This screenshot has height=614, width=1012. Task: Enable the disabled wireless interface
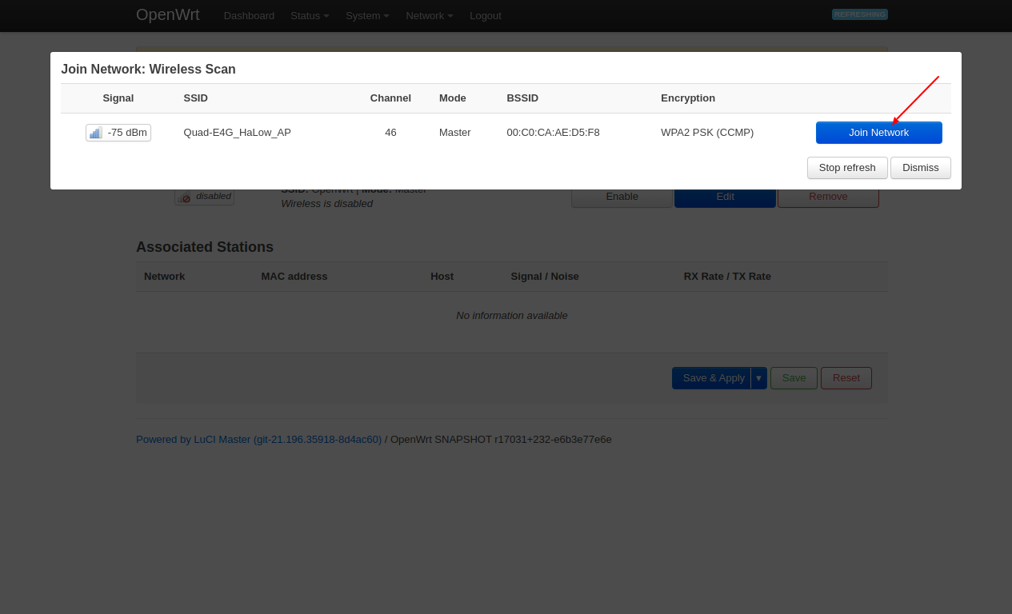pos(622,197)
